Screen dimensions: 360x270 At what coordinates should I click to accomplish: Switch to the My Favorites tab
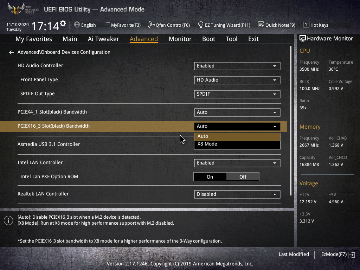pyautogui.click(x=34, y=39)
